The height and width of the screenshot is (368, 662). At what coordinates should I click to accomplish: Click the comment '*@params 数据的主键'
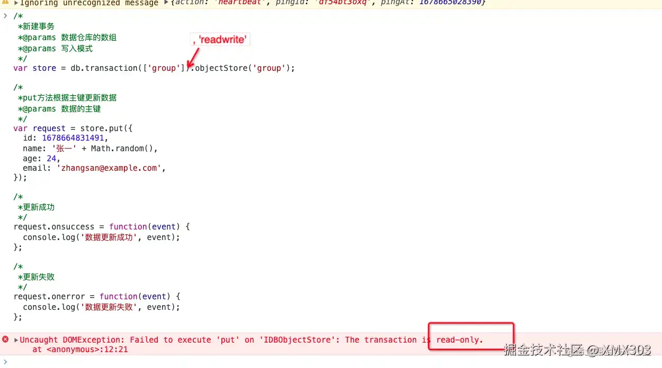pyautogui.click(x=59, y=109)
